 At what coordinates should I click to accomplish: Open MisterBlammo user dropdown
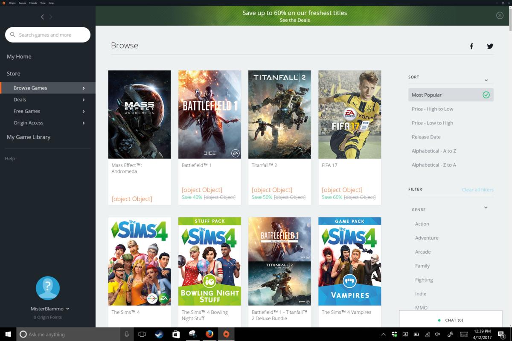coord(68,309)
